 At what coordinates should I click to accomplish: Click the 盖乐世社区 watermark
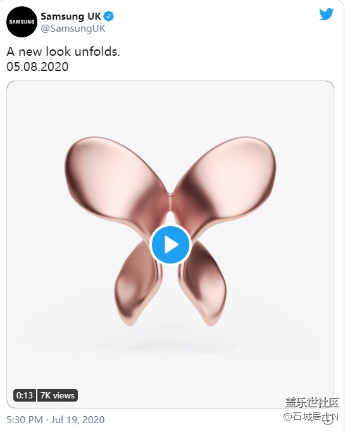point(312,402)
